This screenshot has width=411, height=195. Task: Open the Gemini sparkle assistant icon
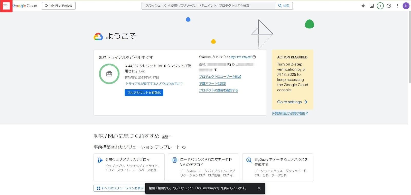click(363, 6)
